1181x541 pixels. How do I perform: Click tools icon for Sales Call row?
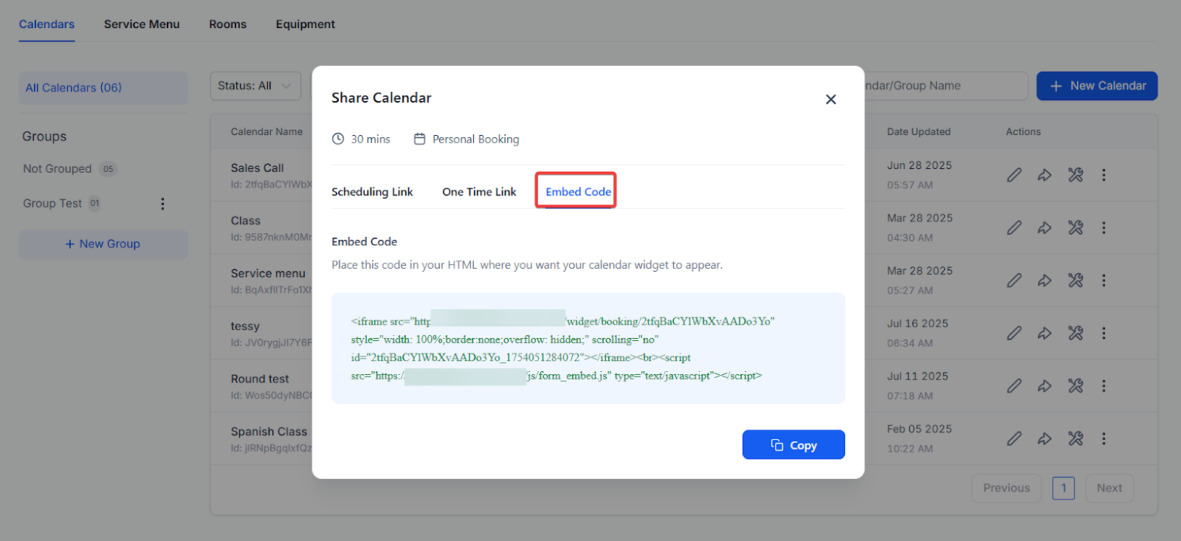(1075, 175)
